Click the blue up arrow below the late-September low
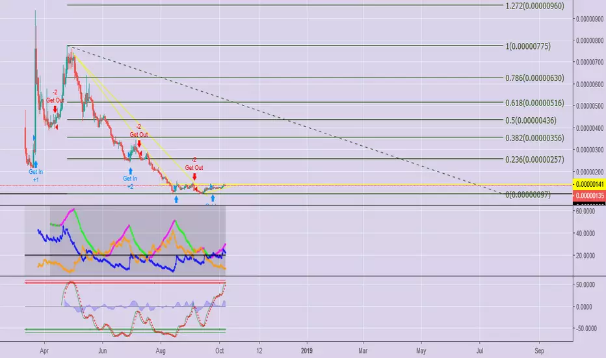Viewport: 606px width, 358px height. point(213,198)
